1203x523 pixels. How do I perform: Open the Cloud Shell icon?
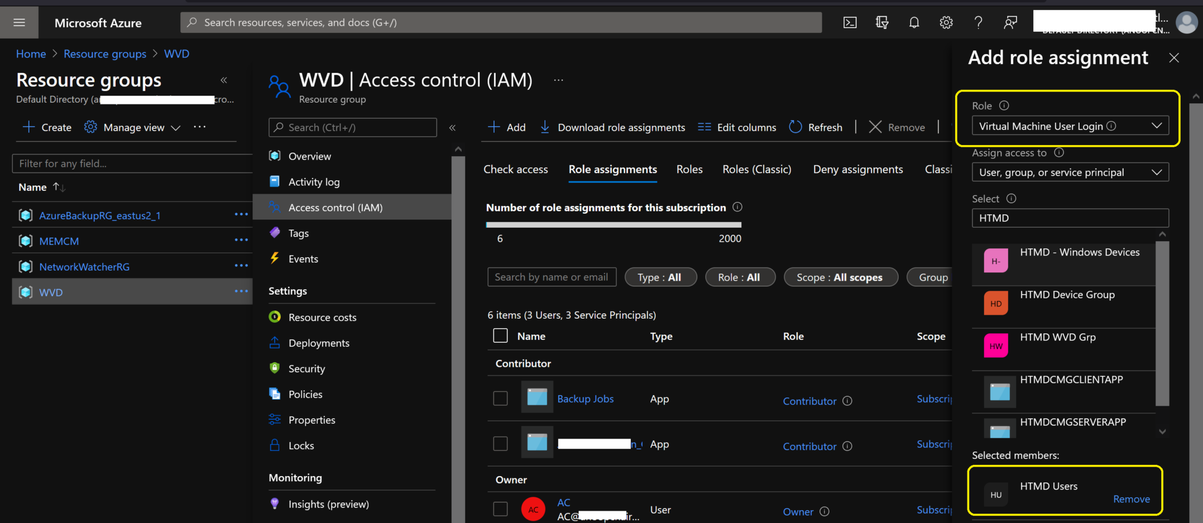point(850,23)
